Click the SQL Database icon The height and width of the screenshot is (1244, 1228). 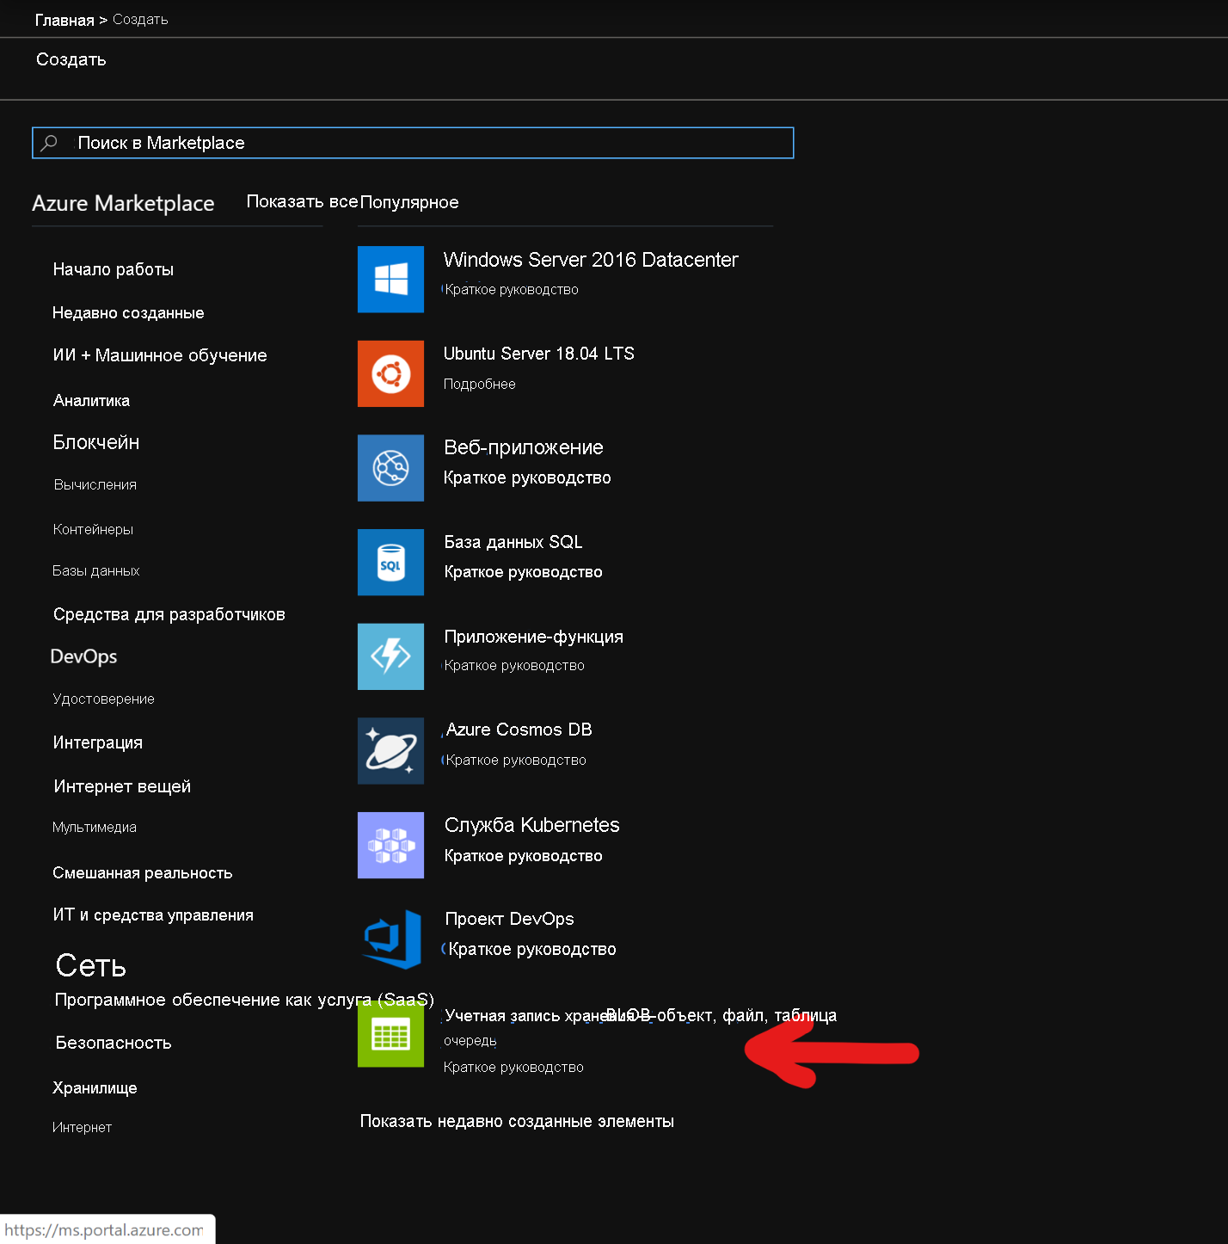click(x=390, y=563)
